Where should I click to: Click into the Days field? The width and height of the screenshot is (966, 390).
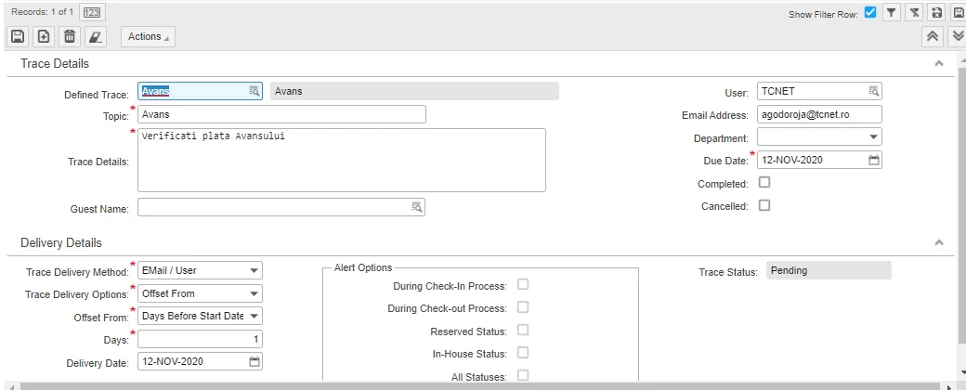[x=200, y=340]
